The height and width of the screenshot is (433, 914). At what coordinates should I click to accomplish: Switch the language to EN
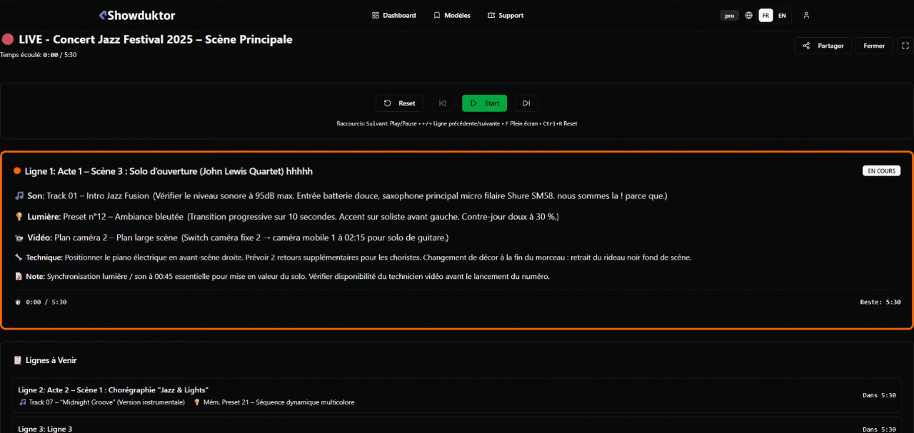click(783, 15)
